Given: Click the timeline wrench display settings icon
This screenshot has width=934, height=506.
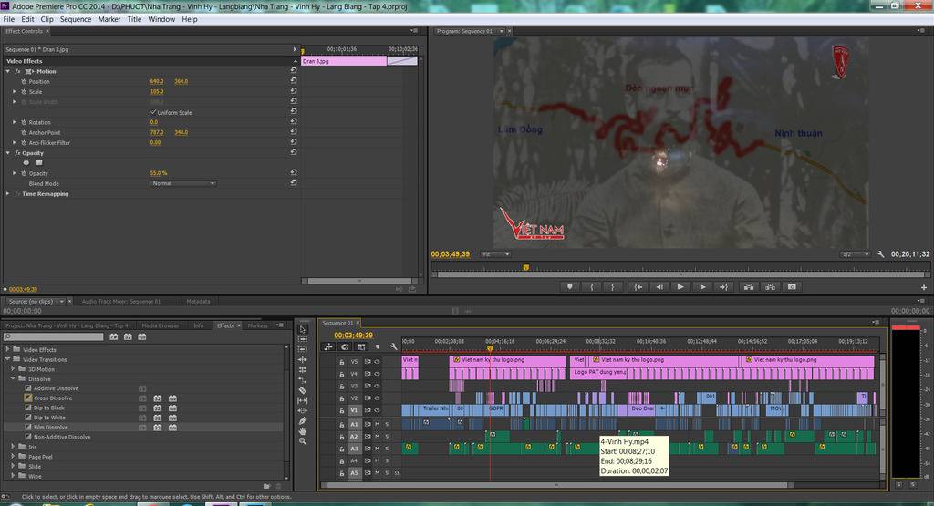Looking at the screenshot, I should 394,346.
